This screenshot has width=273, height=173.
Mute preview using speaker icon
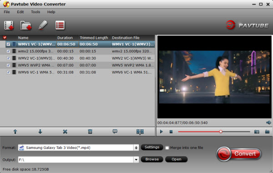[x=268, y=122]
